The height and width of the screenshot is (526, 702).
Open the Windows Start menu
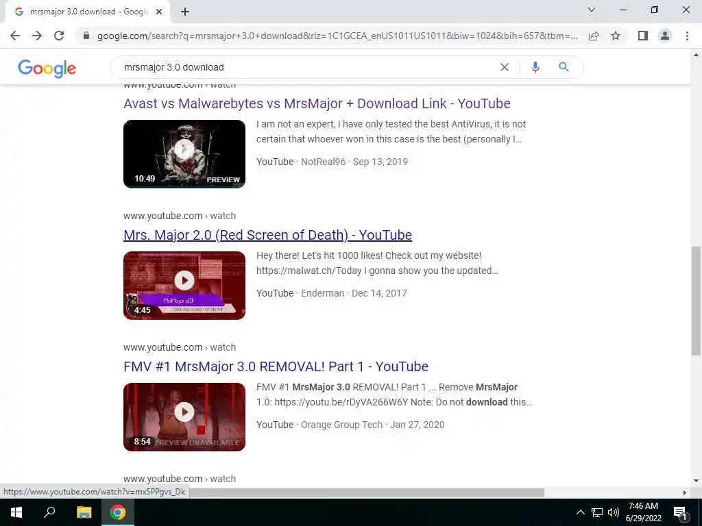coord(16,512)
